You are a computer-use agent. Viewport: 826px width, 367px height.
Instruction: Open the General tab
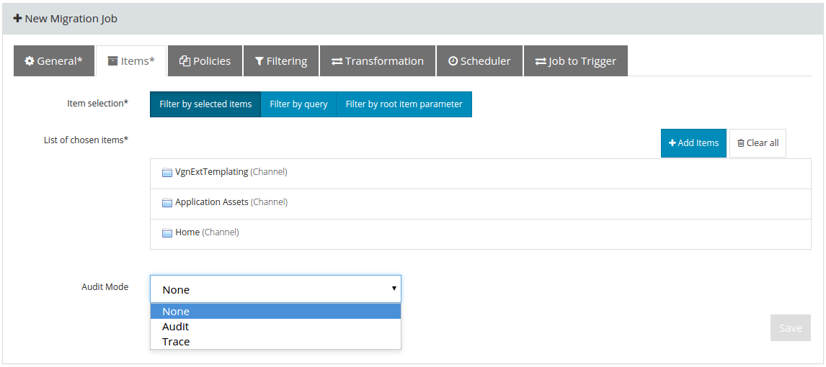[x=54, y=61]
